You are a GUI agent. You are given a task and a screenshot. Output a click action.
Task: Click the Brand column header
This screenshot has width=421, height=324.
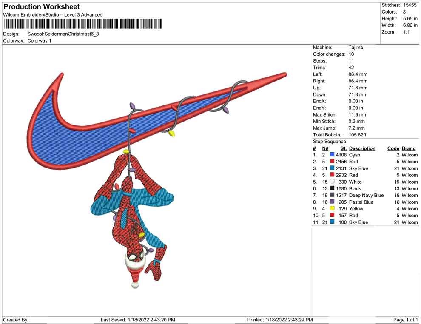click(x=409, y=148)
